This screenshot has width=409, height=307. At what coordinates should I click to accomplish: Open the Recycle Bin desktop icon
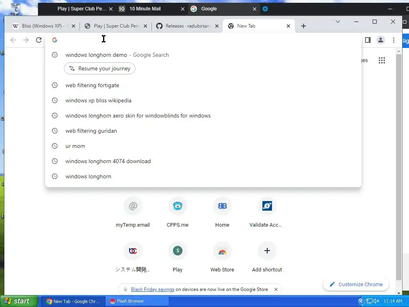click(x=16, y=8)
